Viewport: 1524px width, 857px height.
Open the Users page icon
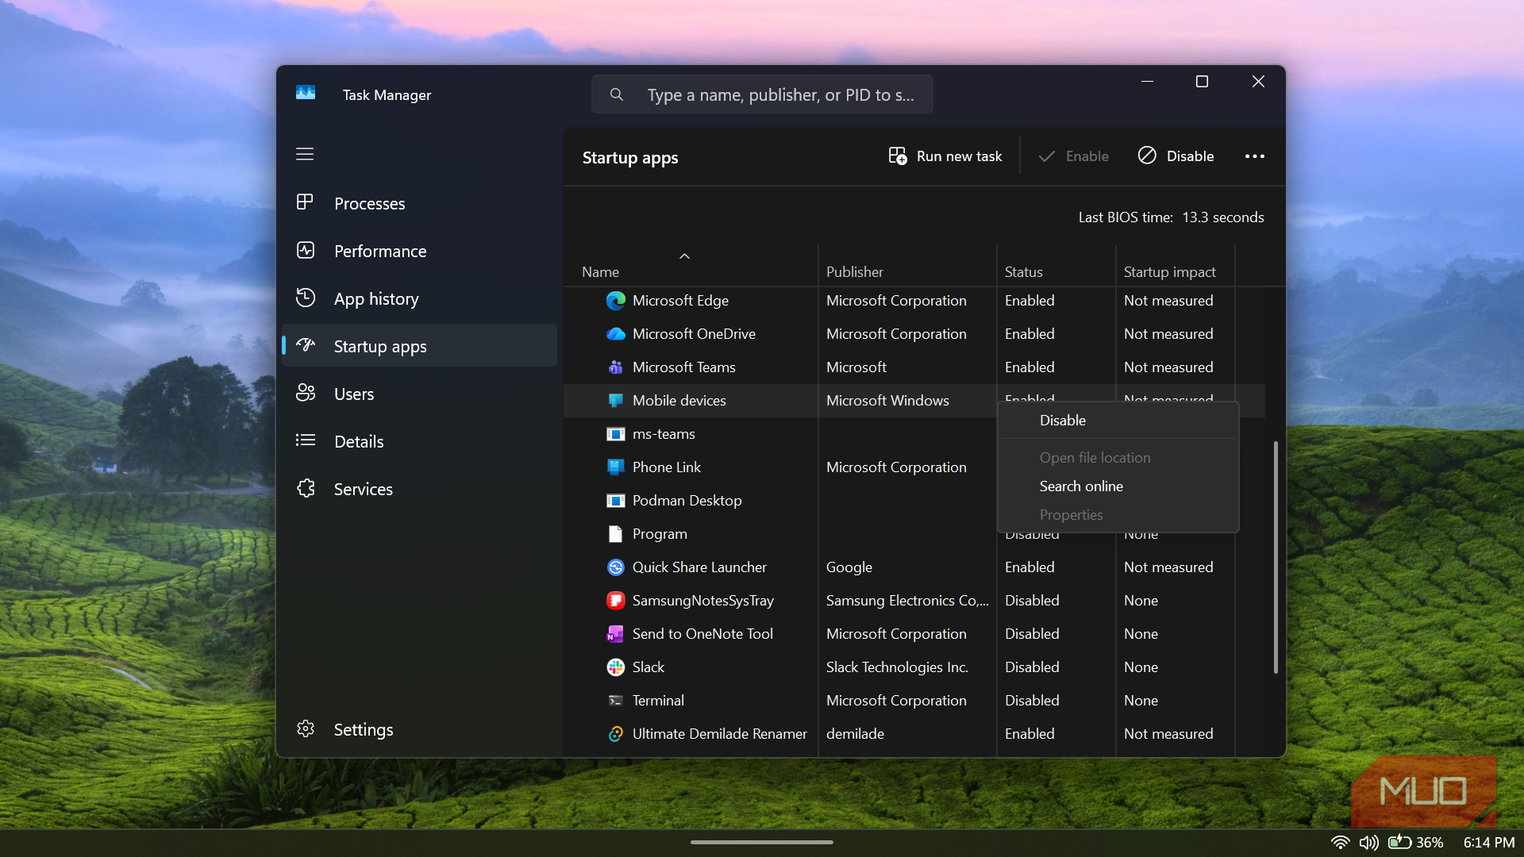pos(305,393)
